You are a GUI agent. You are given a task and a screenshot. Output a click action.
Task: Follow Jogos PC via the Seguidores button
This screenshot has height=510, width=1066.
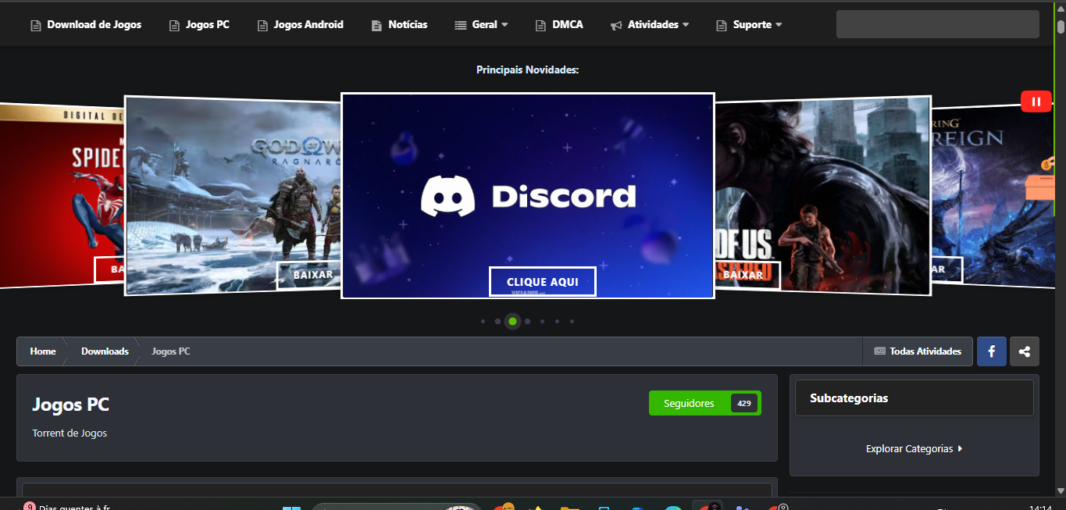point(687,403)
